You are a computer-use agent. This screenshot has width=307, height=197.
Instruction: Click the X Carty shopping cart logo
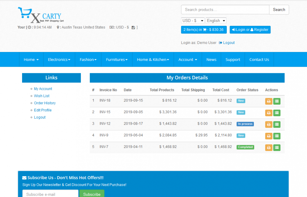[x=41, y=15]
